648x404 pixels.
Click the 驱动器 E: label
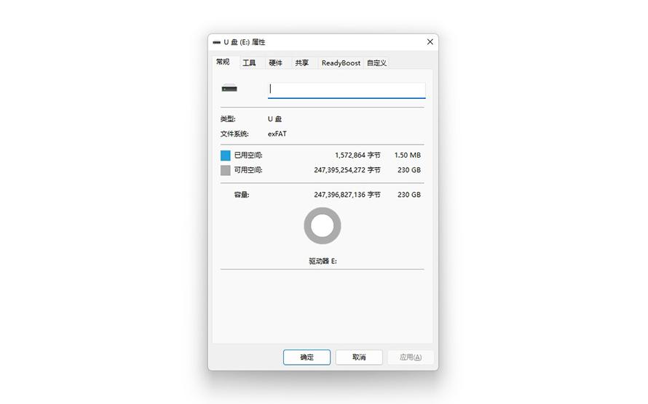323,261
